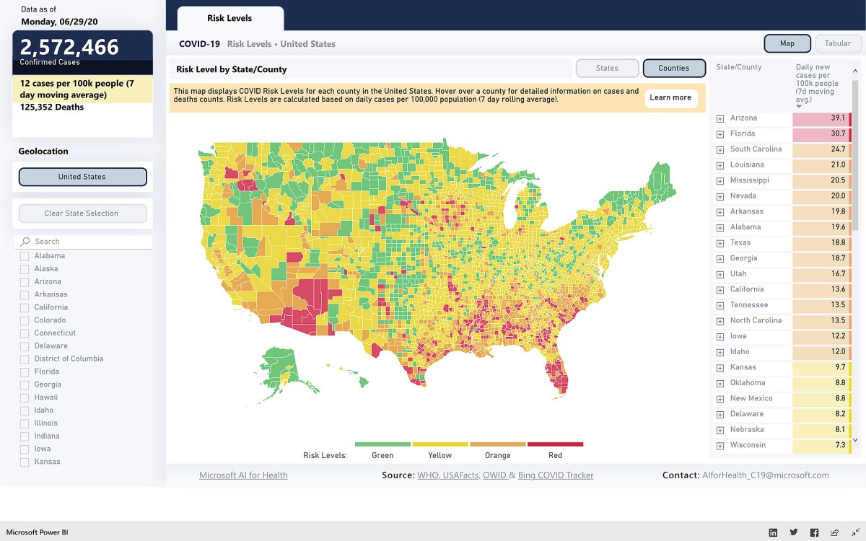
Task: Expand South Carolina counties row
Action: [x=720, y=150]
